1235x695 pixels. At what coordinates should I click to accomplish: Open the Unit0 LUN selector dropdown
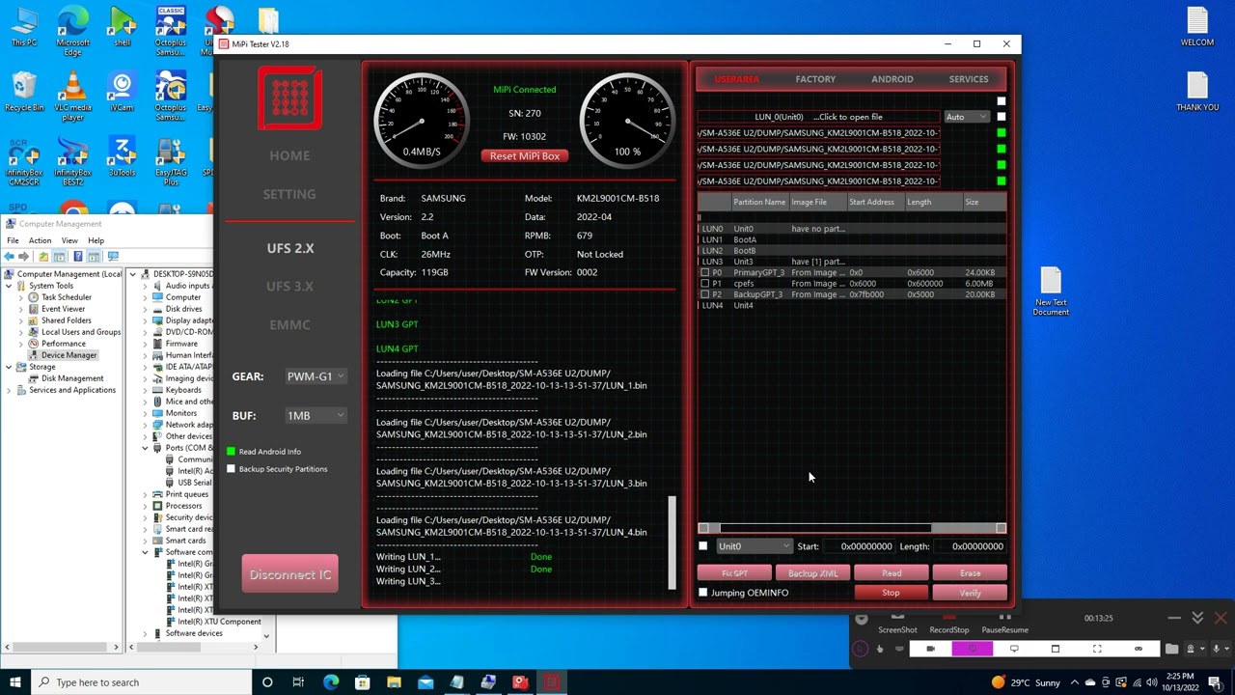[754, 546]
